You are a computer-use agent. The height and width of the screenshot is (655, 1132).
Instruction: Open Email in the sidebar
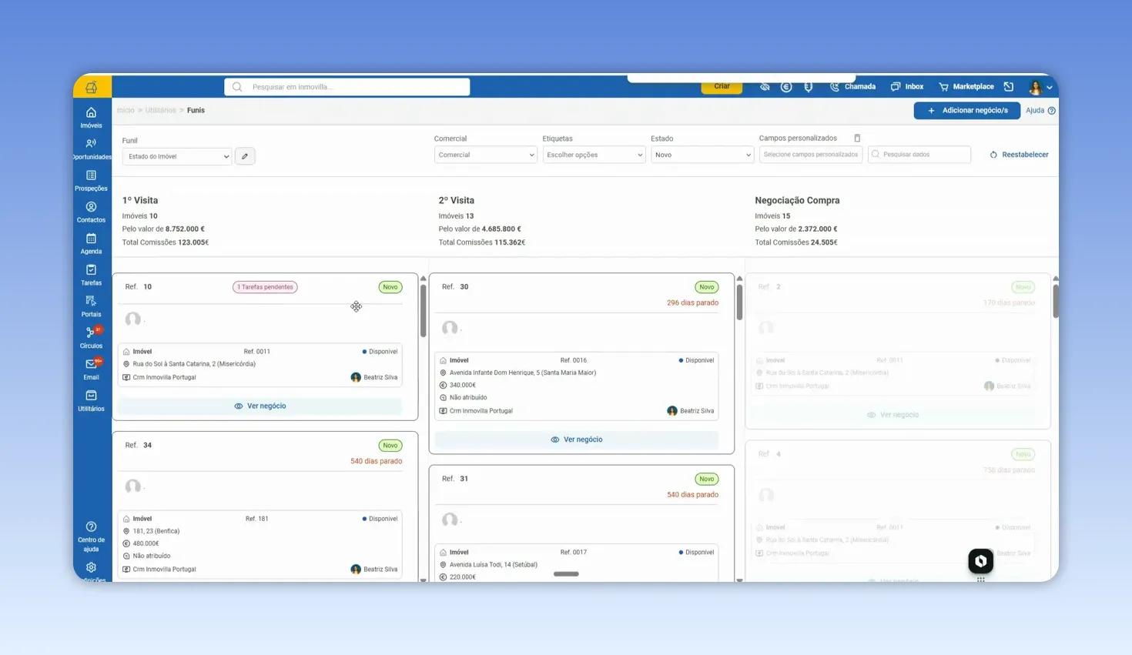tap(91, 369)
